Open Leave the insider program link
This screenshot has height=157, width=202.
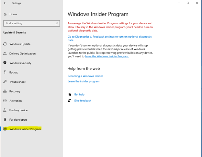click(x=84, y=81)
